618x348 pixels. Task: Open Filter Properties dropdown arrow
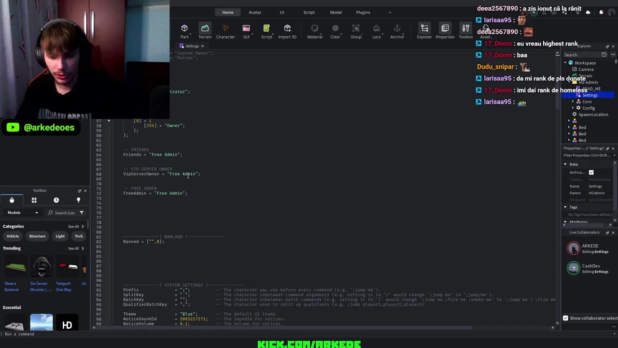pyautogui.click(x=614, y=156)
